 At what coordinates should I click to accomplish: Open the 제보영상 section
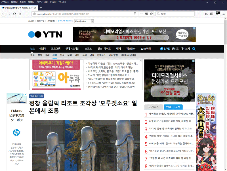coord(131,49)
